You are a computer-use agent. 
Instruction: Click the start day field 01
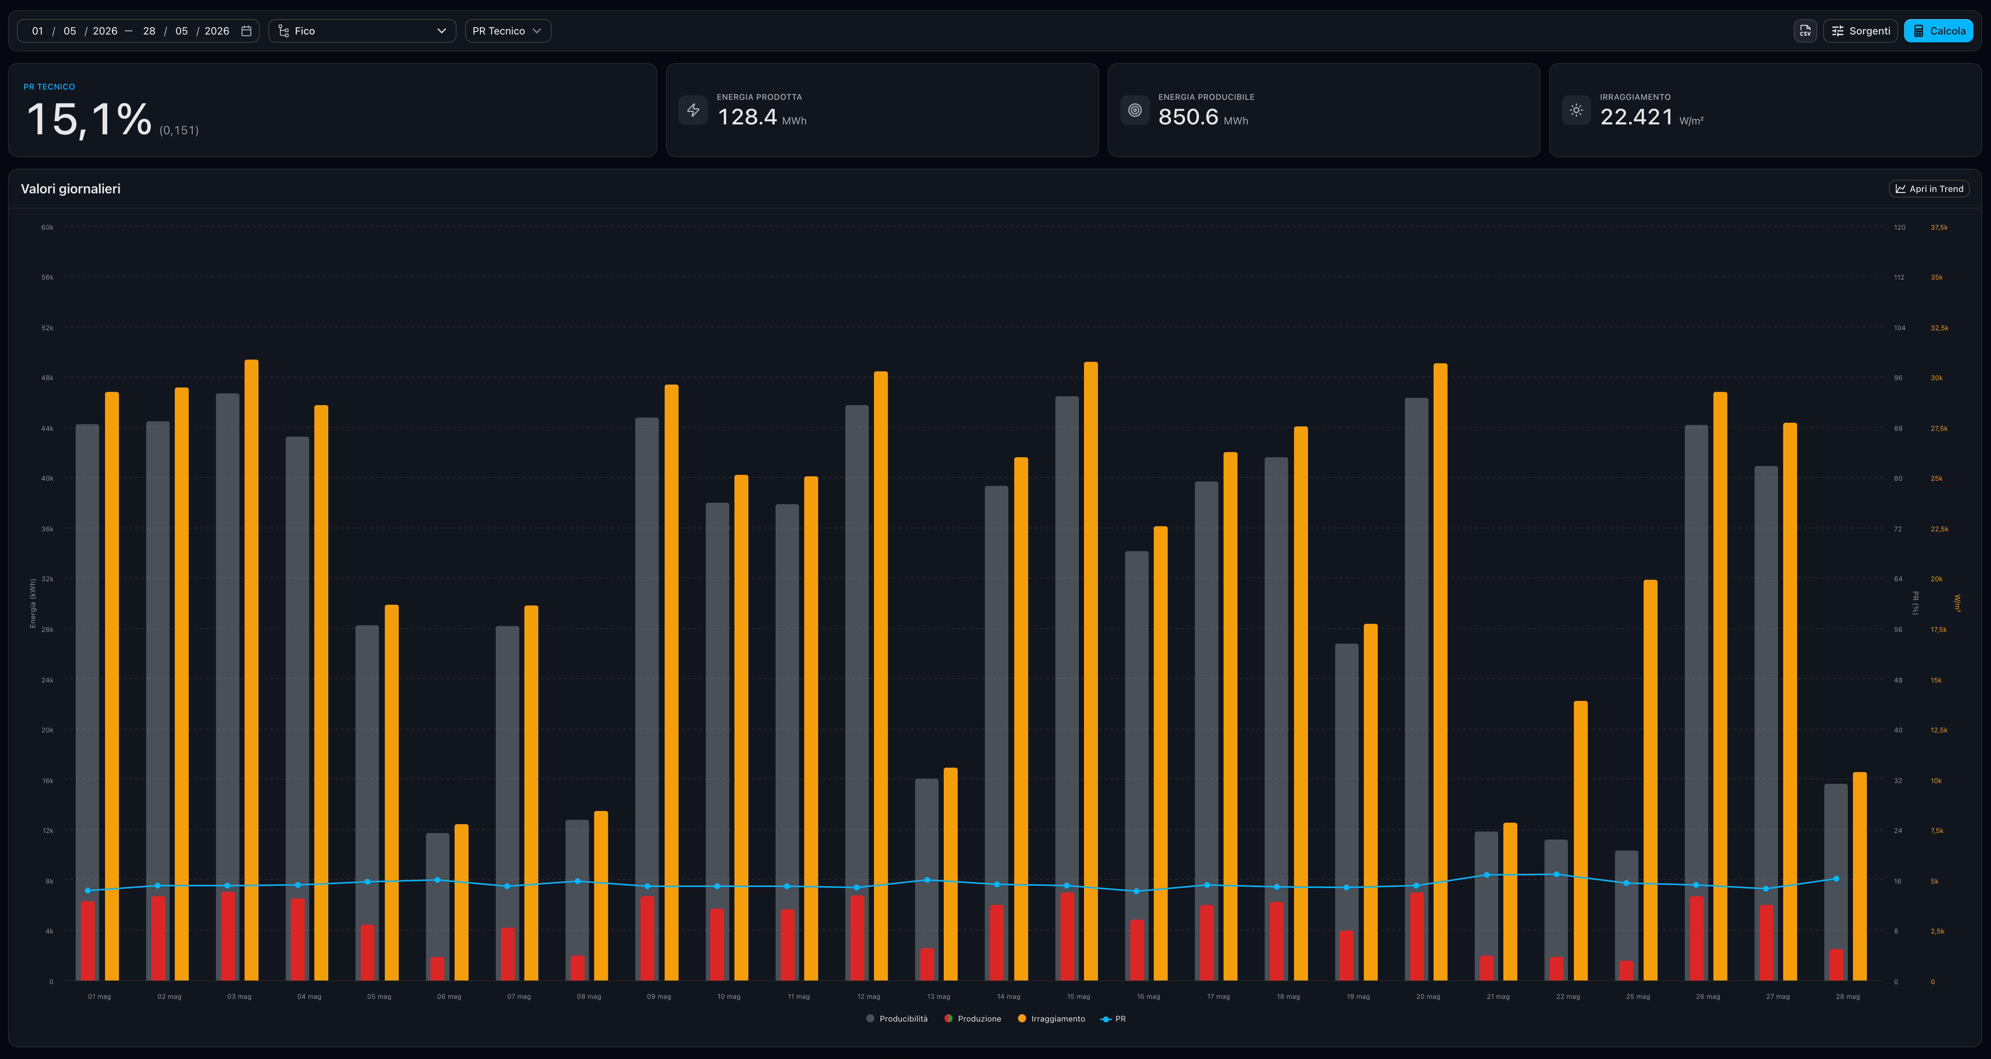(37, 31)
